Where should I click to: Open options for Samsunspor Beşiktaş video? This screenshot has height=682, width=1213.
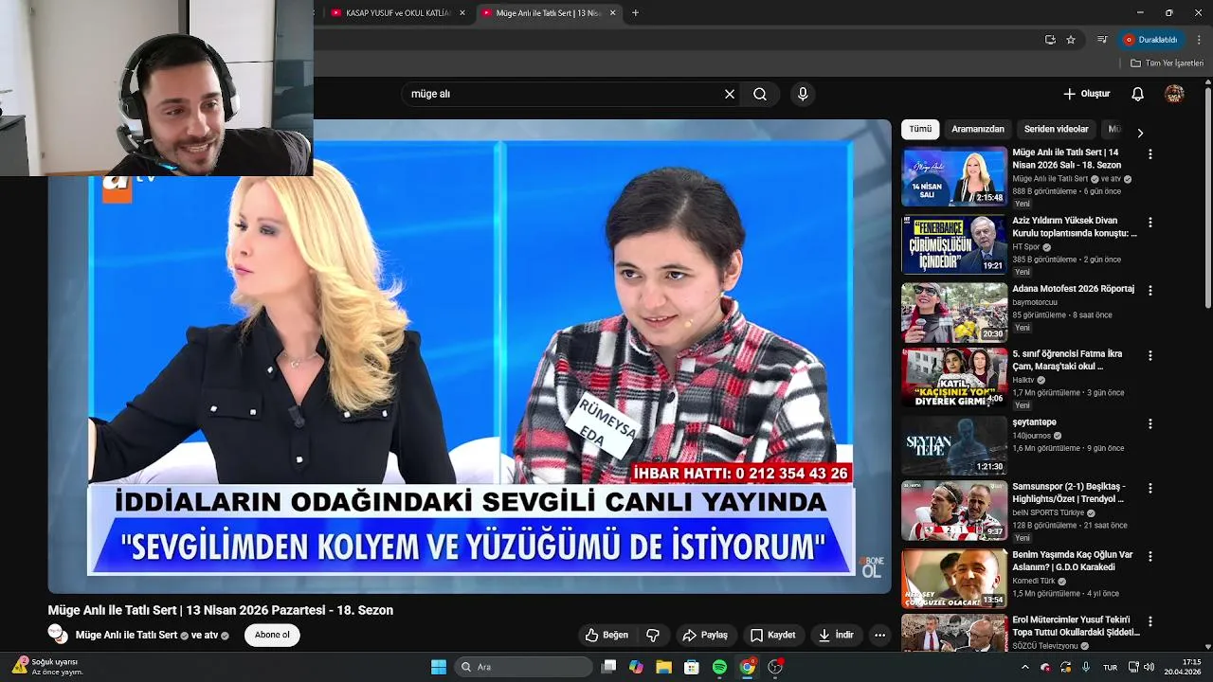point(1150,488)
